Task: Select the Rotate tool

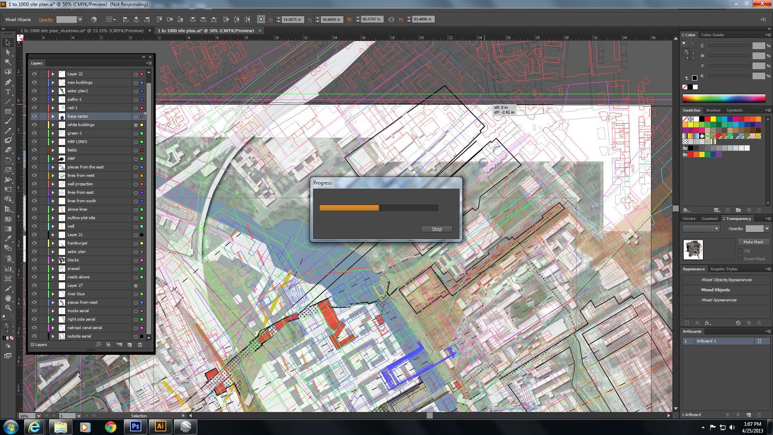Action: tap(8, 160)
